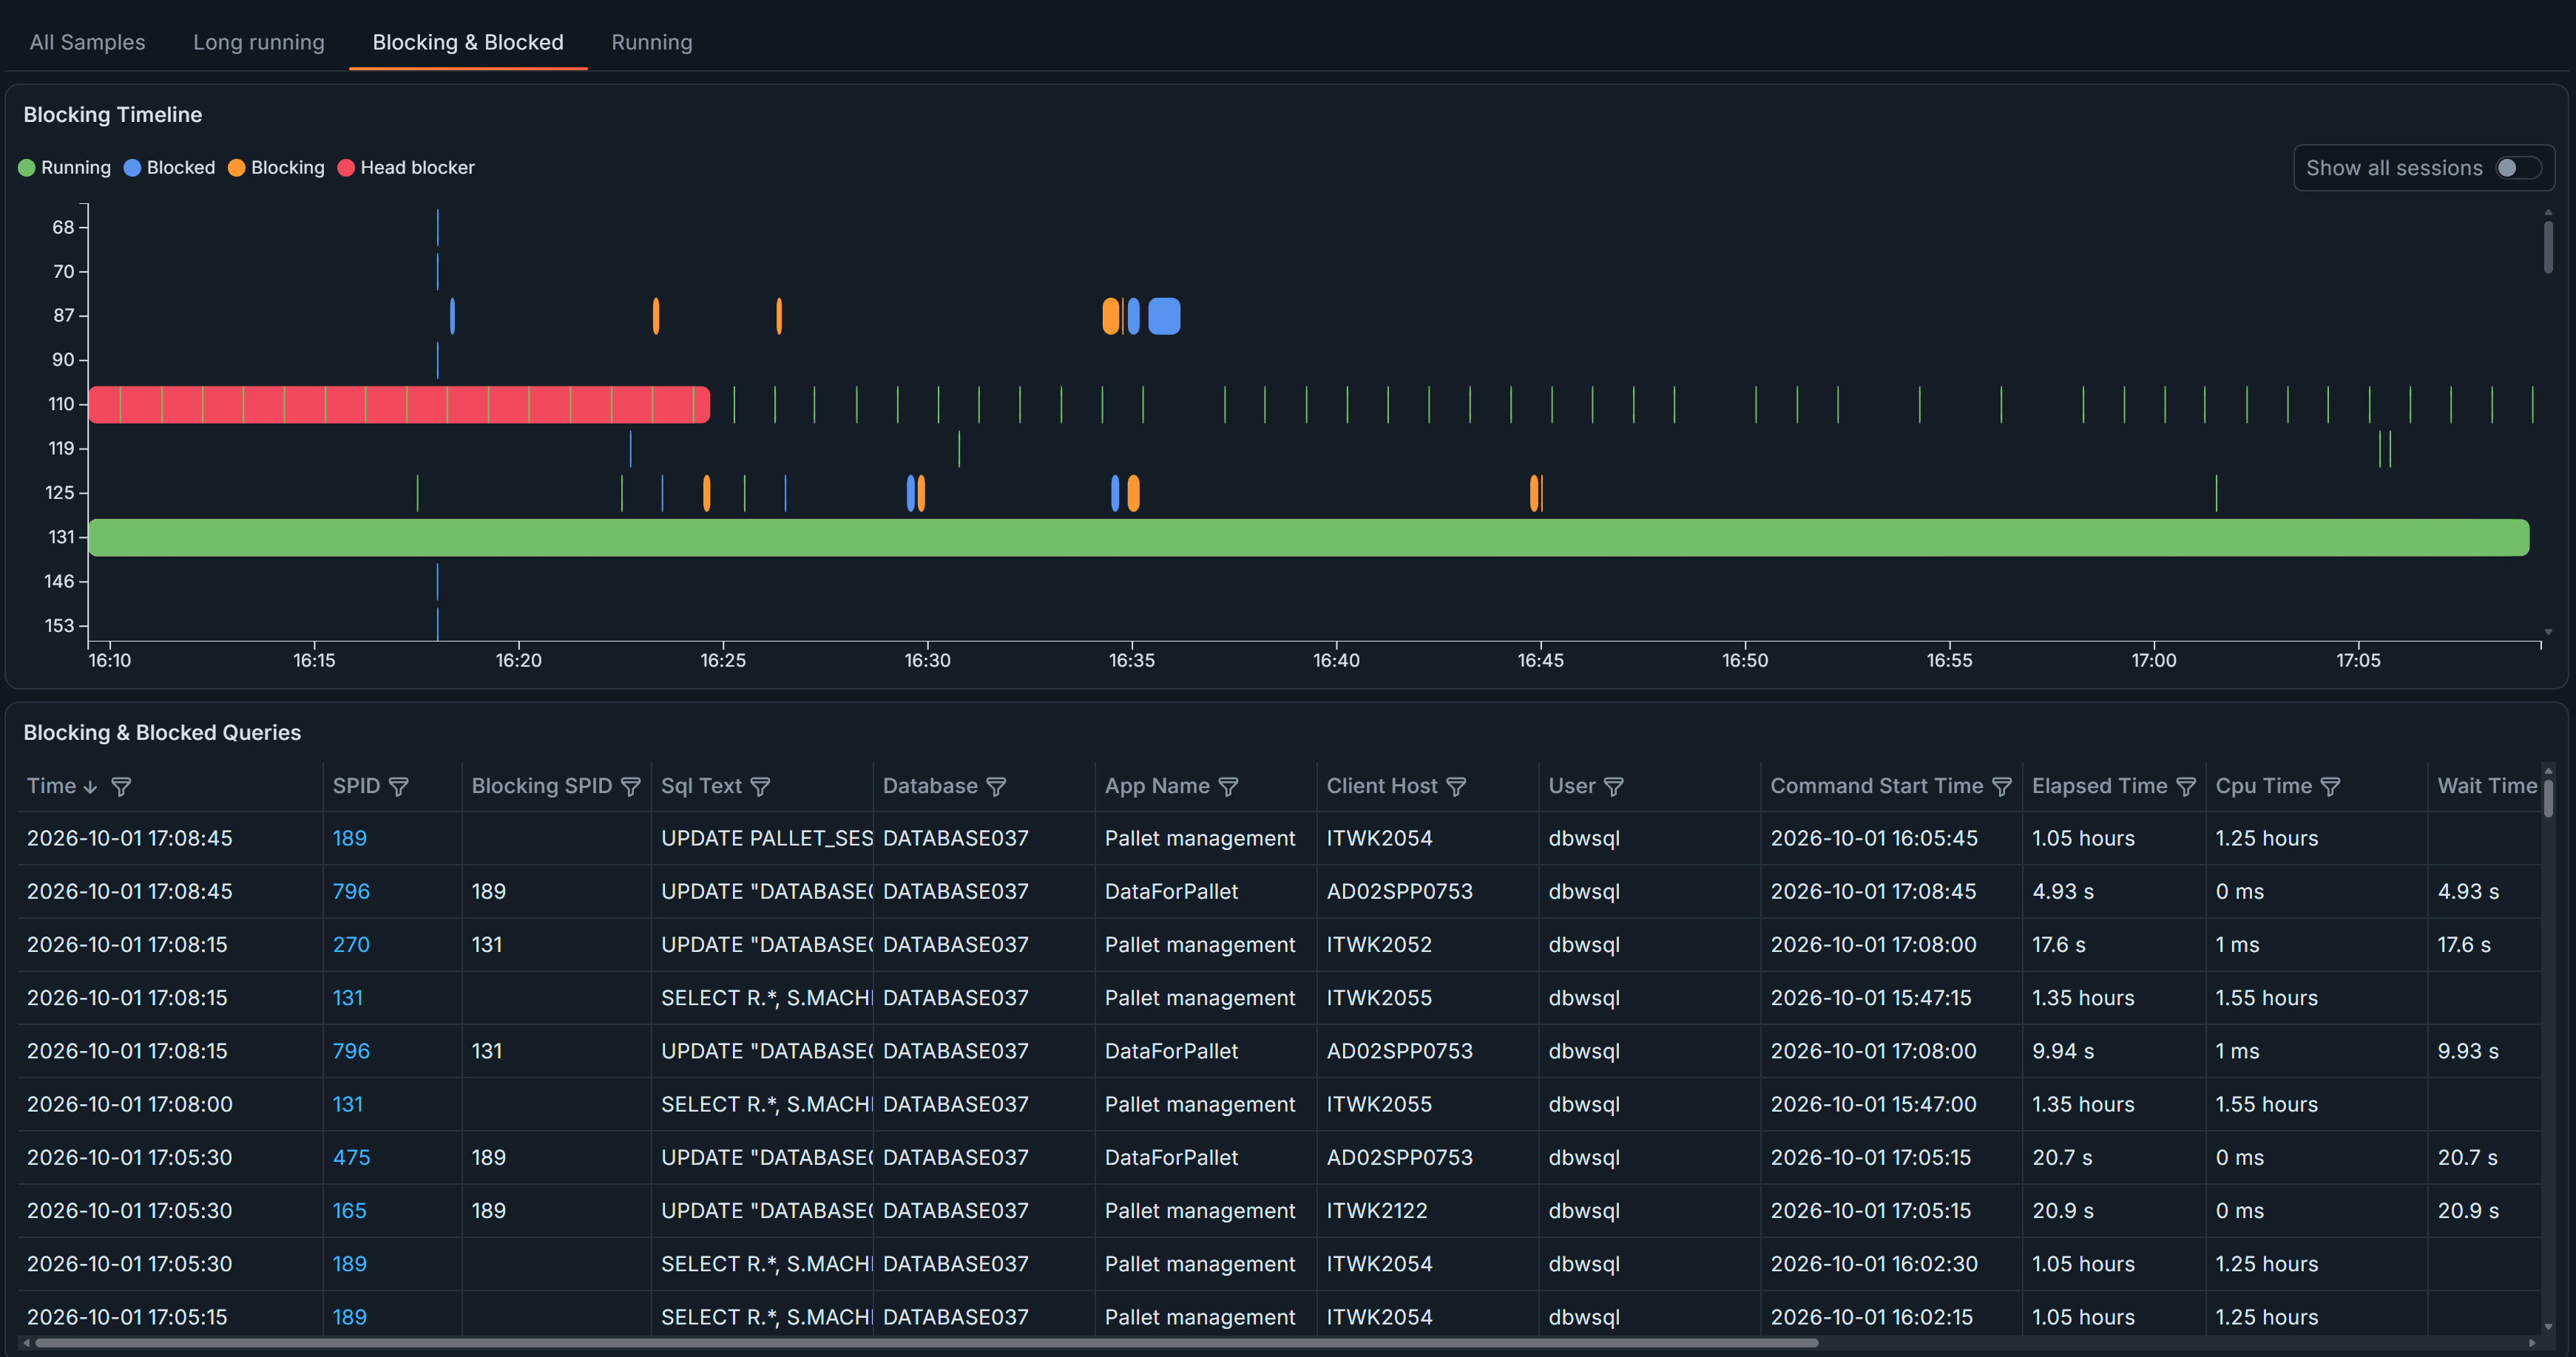Open the Running tab
Screen dimensions: 2576x1357
click(651, 42)
